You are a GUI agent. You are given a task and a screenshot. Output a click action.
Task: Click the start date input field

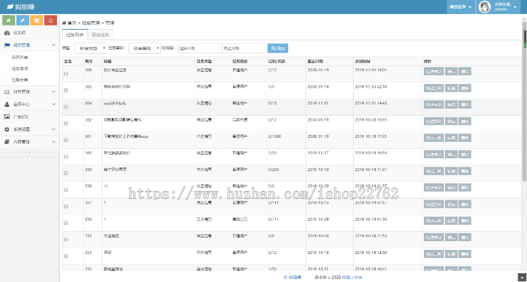coord(199,48)
